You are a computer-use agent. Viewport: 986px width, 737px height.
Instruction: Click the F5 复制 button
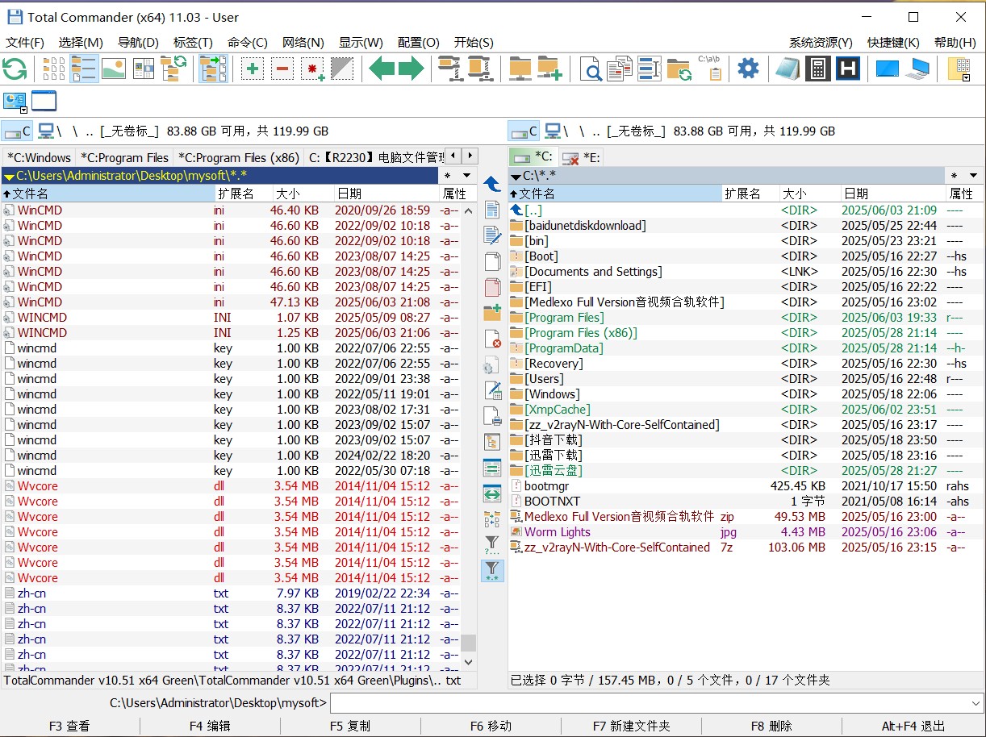(x=350, y=726)
